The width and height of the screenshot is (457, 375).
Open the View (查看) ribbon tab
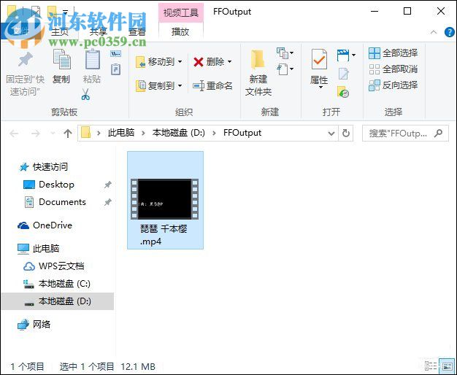137,31
